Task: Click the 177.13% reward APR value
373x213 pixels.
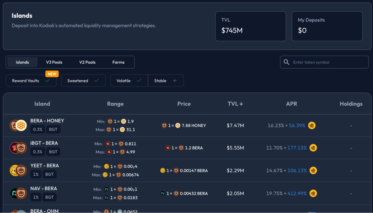Action: click(x=297, y=148)
